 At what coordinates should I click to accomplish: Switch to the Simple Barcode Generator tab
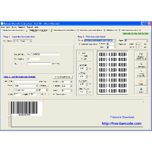point(13,30)
